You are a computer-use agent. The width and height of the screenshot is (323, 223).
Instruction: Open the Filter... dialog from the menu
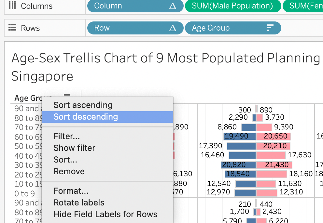(x=67, y=136)
